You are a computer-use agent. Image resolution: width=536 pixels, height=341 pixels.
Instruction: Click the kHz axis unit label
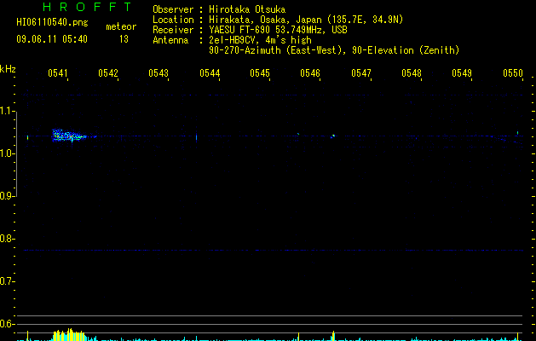pos(8,69)
